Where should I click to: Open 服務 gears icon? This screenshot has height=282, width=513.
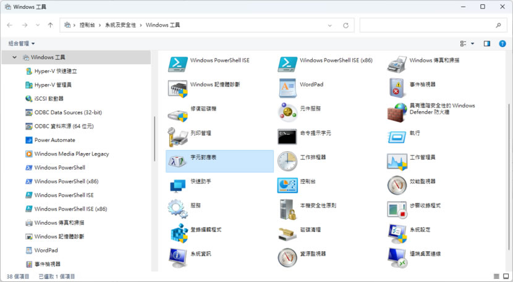pos(177,209)
